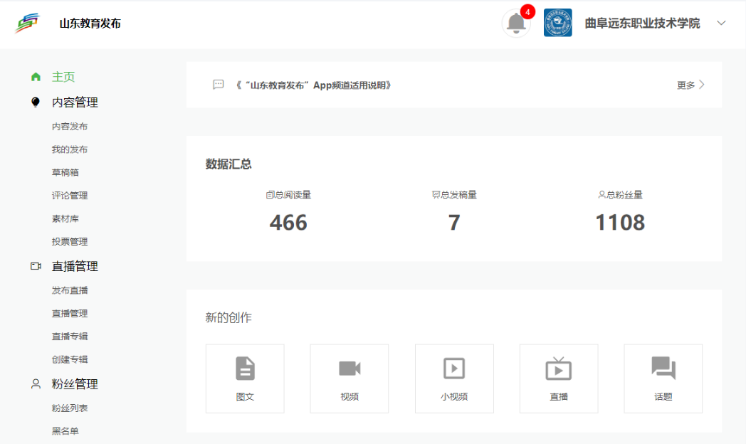Open 评论管理 in the sidebar

click(x=70, y=196)
